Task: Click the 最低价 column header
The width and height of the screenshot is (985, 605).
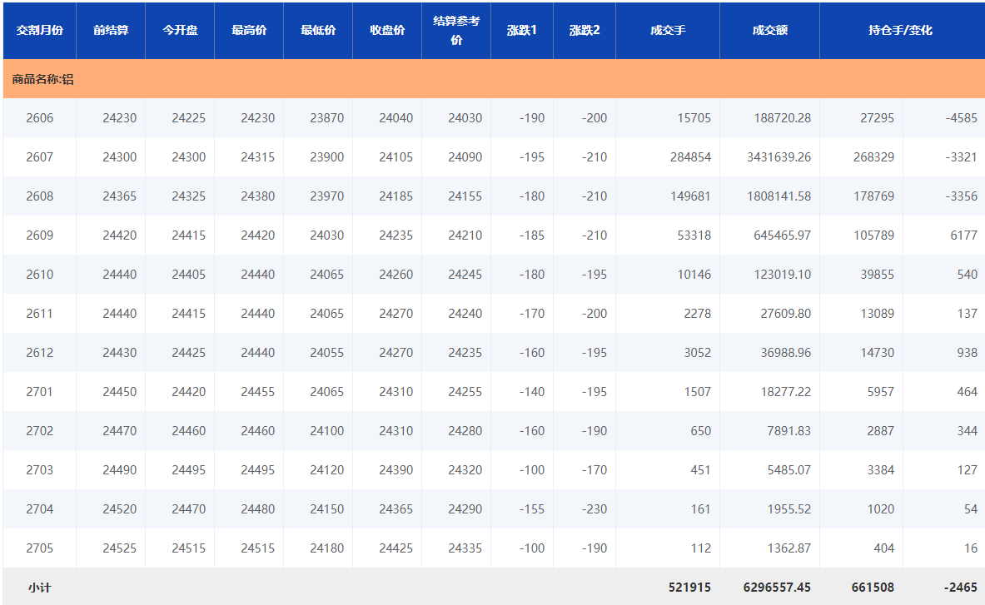Action: pos(318,30)
